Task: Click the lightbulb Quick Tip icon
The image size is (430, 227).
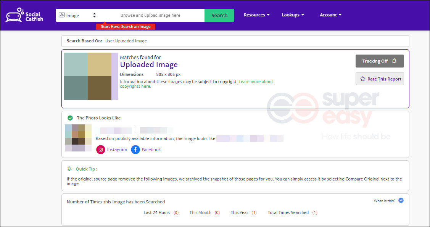Action: coord(69,169)
